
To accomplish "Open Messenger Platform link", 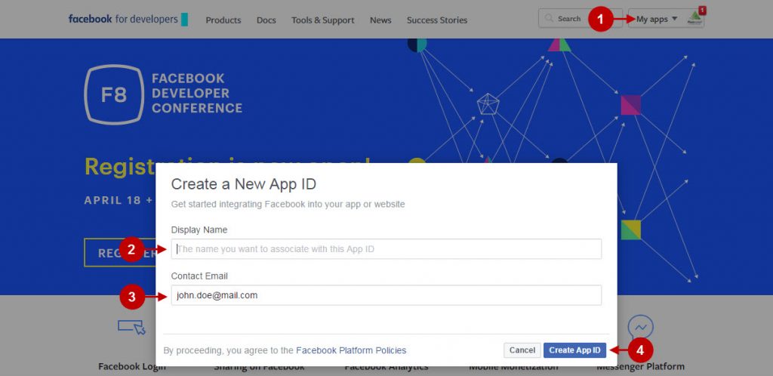I will (x=640, y=366).
